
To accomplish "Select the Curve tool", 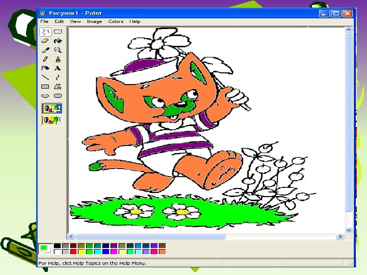I will tap(58, 77).
